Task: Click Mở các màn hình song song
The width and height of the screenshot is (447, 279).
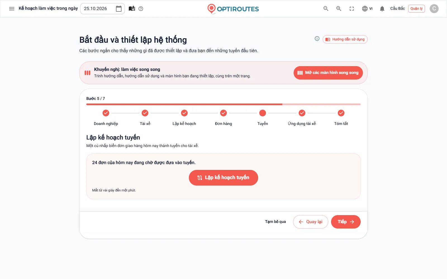Action: pyautogui.click(x=328, y=73)
